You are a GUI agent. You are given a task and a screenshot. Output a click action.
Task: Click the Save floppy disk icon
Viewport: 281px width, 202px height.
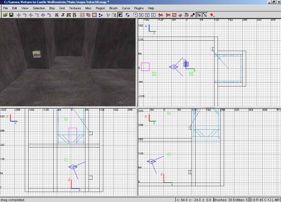11,15
